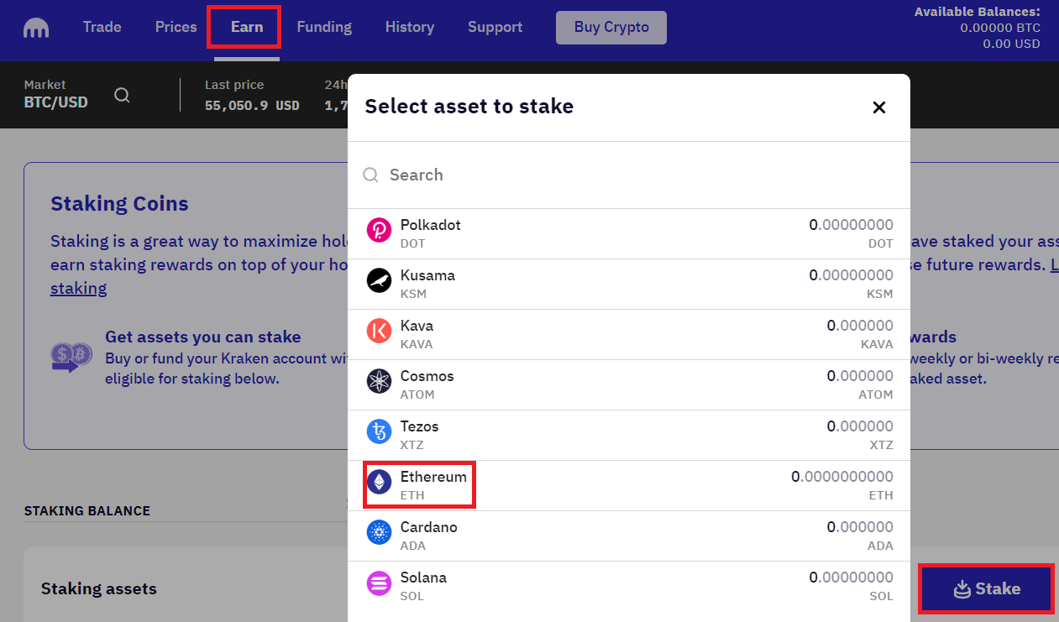Viewport: 1059px width, 622px height.
Task: Select the Kusama coin icon
Action: [x=379, y=282]
